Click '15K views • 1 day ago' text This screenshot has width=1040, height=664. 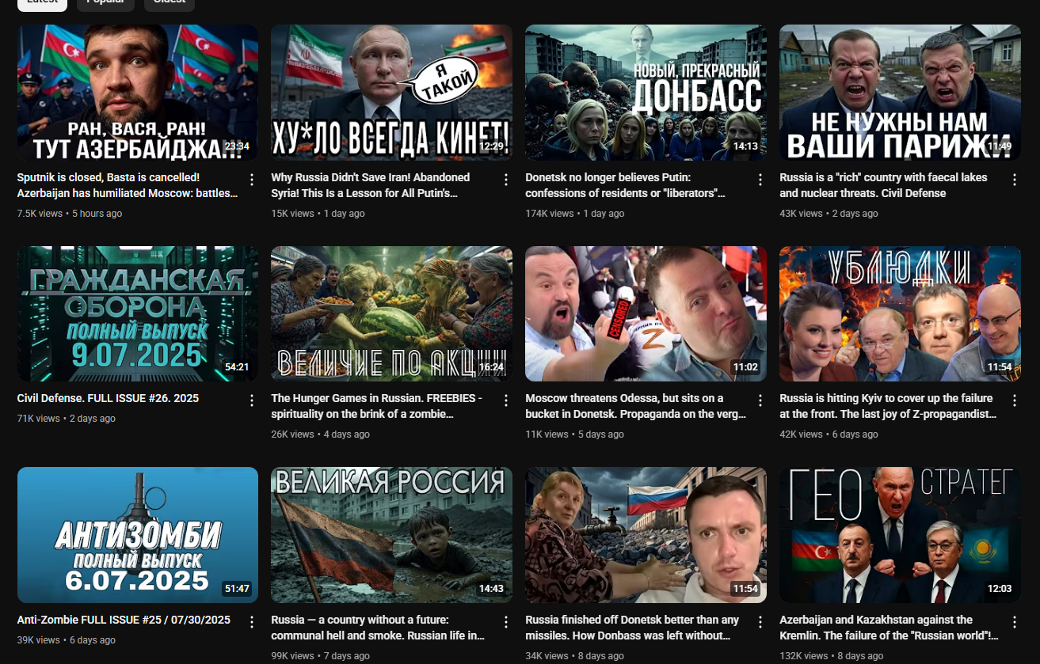click(318, 214)
